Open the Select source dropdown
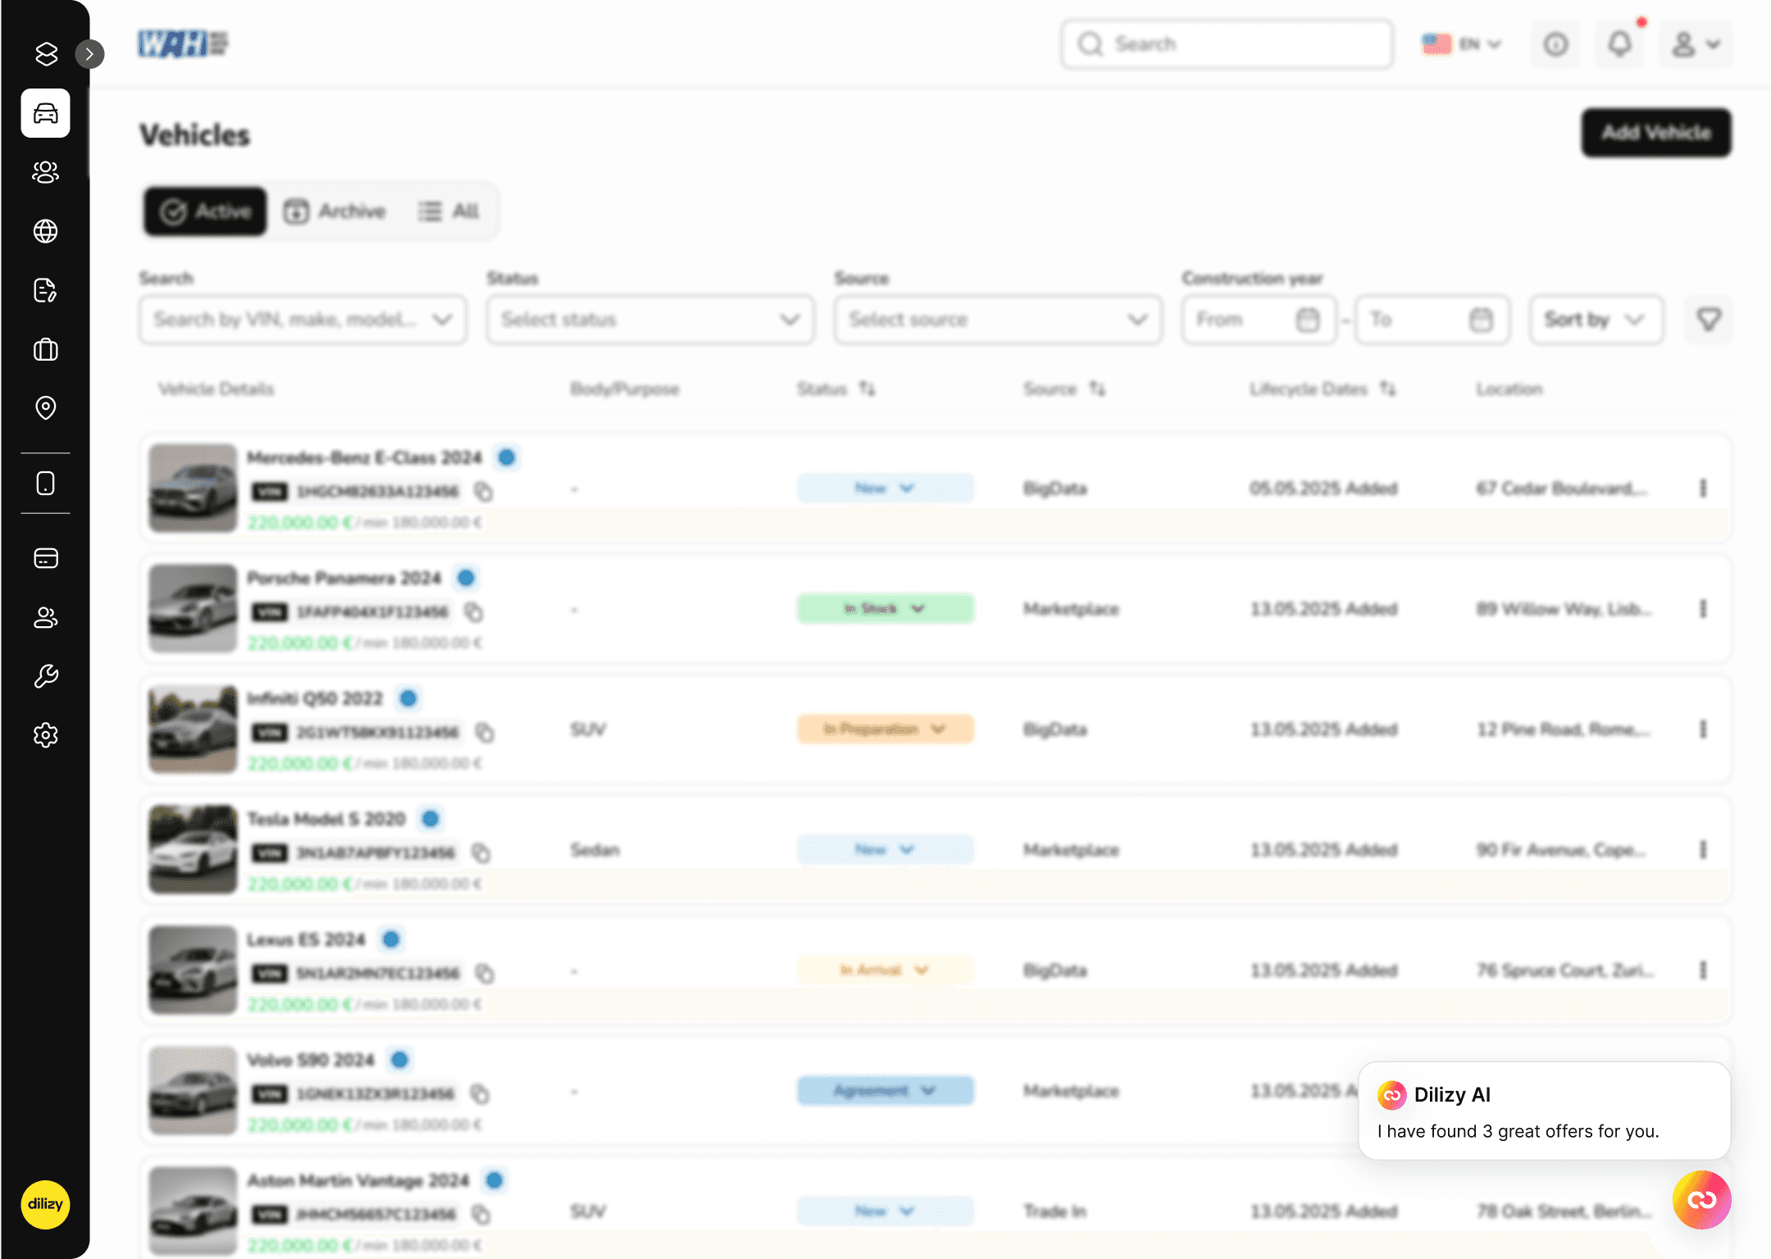Screen dimensions: 1771x1259 coord(998,319)
